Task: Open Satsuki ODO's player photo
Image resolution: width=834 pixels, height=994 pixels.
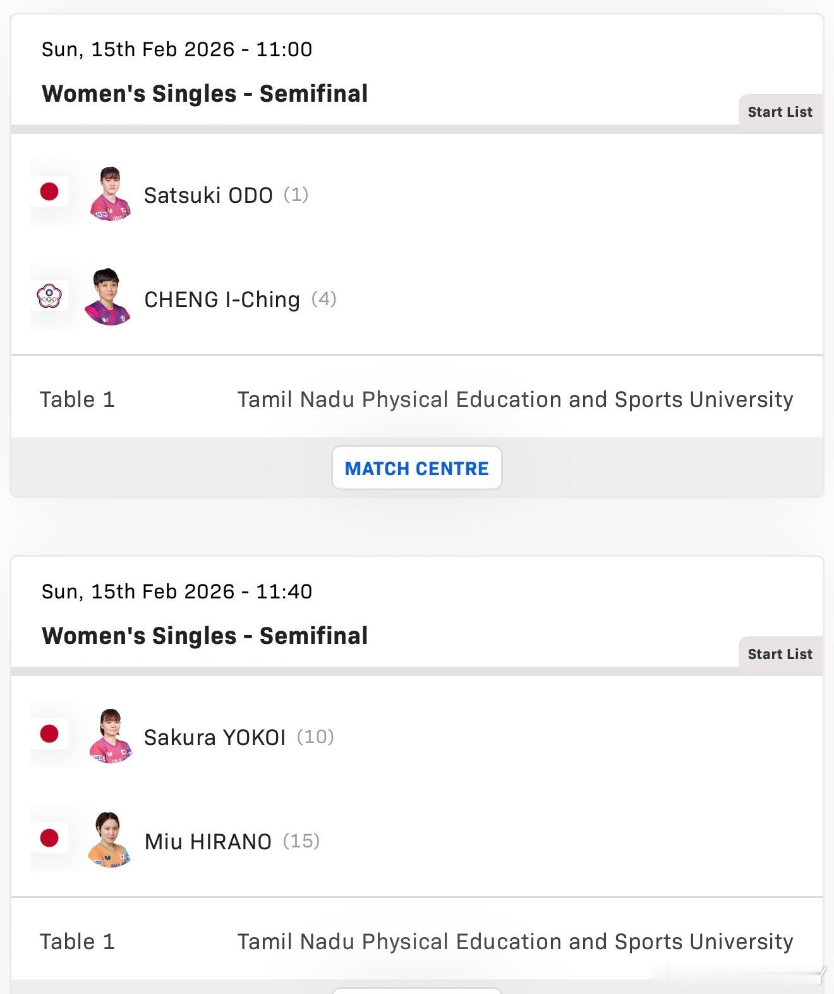Action: (x=109, y=194)
